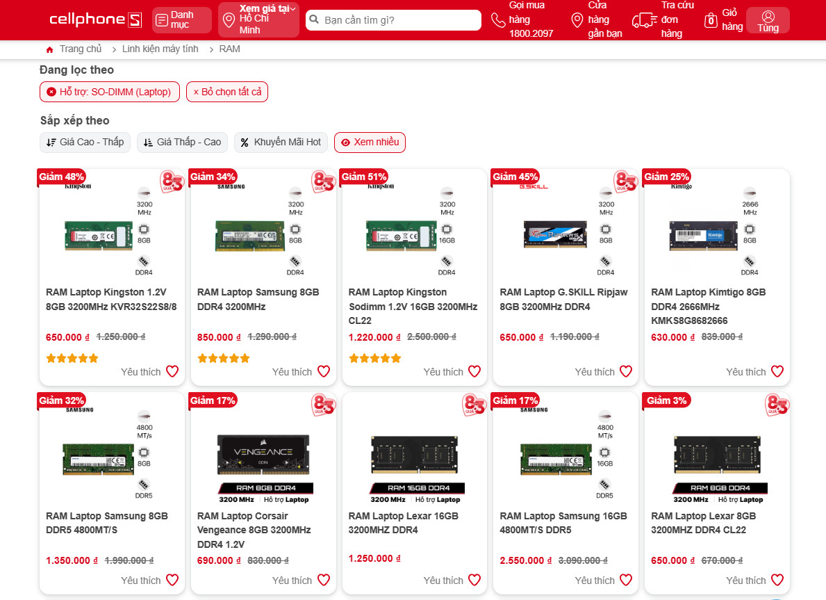This screenshot has height=600, width=826.
Task: Toggle Yêu thích on the Samsung DDR5 4800MT/S RAM
Action: point(172,580)
